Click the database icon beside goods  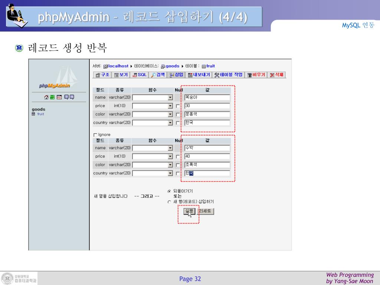(x=163, y=66)
